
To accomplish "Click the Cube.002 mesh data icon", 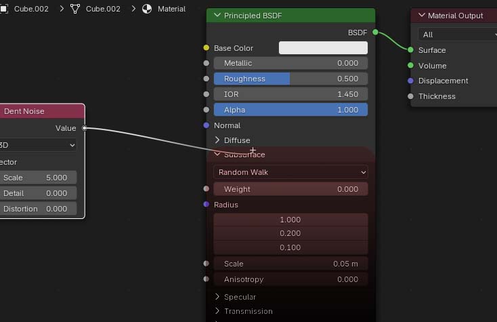I will click(75, 9).
